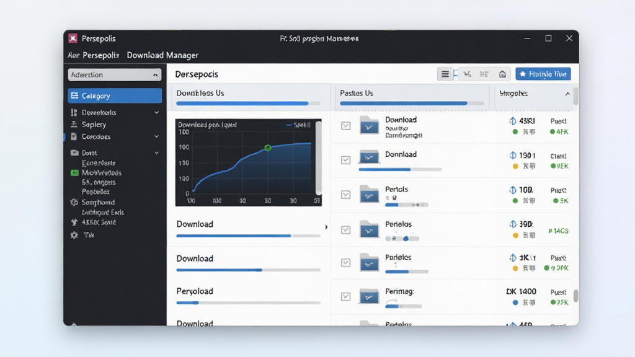Collapse the Dorst section chevron
Viewport: 635px width, 357px height.
pos(157,153)
